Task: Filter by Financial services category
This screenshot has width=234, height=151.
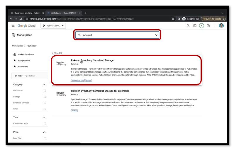Action: coord(21,103)
